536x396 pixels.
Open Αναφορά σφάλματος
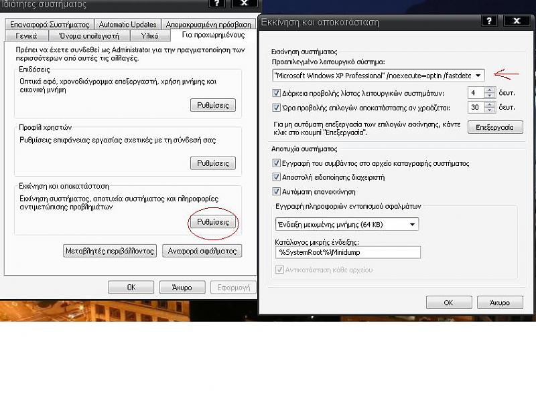coord(202,251)
